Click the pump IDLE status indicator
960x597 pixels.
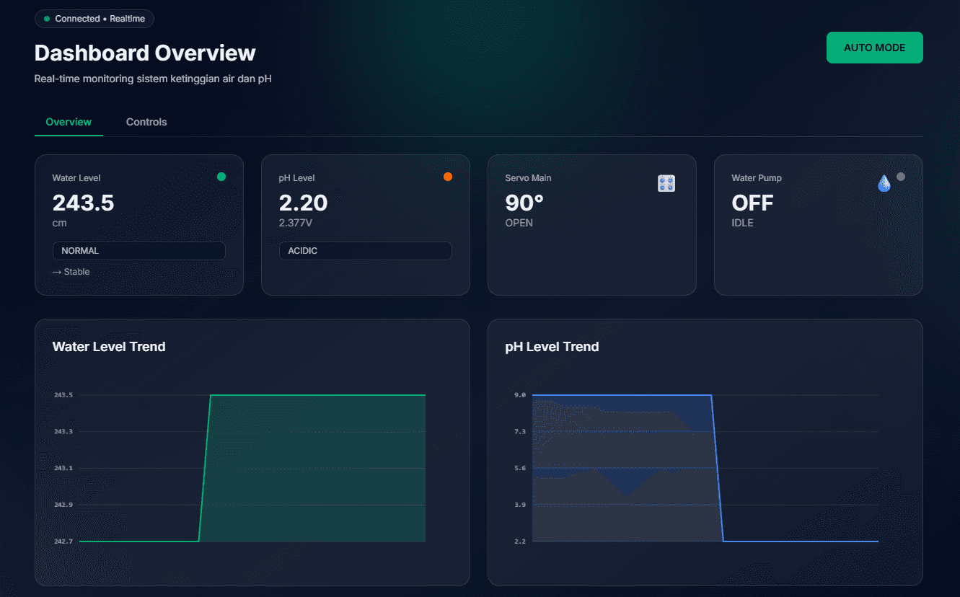742,222
